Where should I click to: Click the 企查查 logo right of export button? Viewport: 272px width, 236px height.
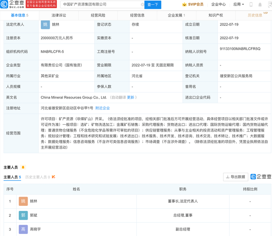point(261,177)
